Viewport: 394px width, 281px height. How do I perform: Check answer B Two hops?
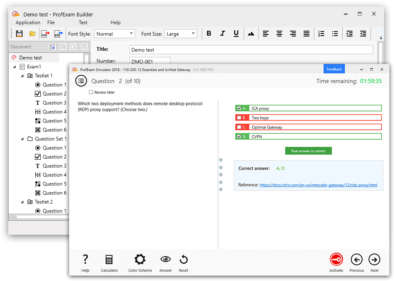tap(239, 118)
